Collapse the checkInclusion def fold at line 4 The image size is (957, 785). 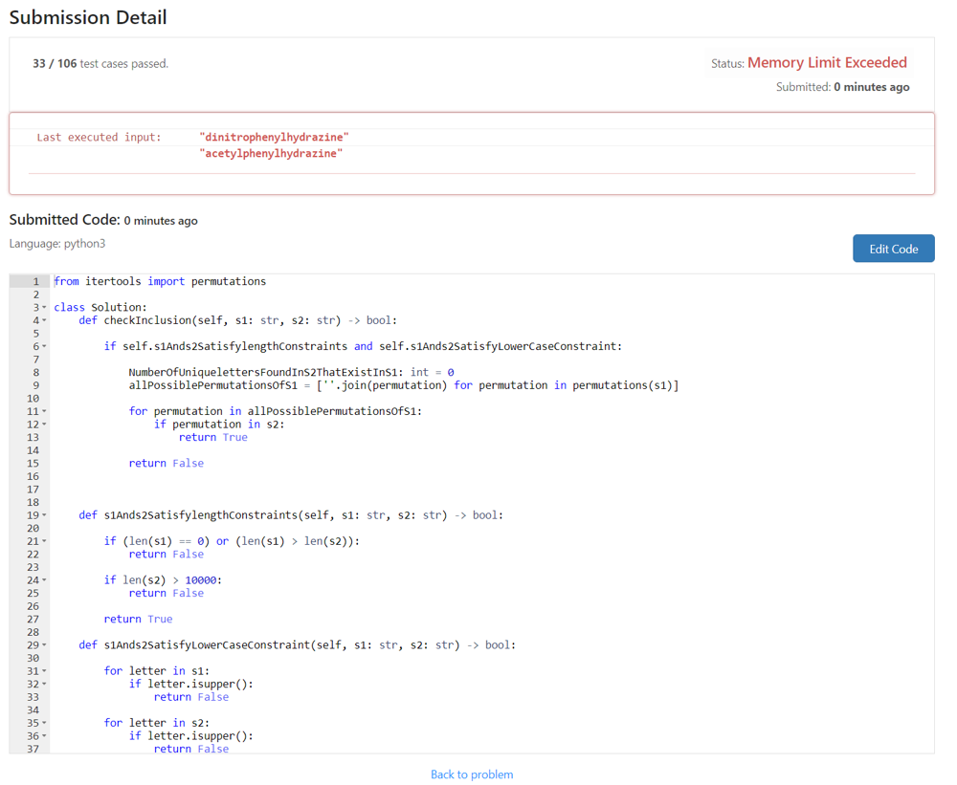tap(44, 320)
